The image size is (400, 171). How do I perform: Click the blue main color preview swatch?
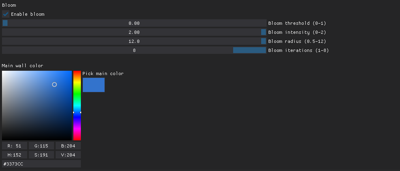tap(93, 85)
